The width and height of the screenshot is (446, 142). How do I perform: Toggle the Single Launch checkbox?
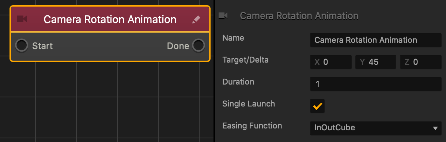click(x=317, y=106)
